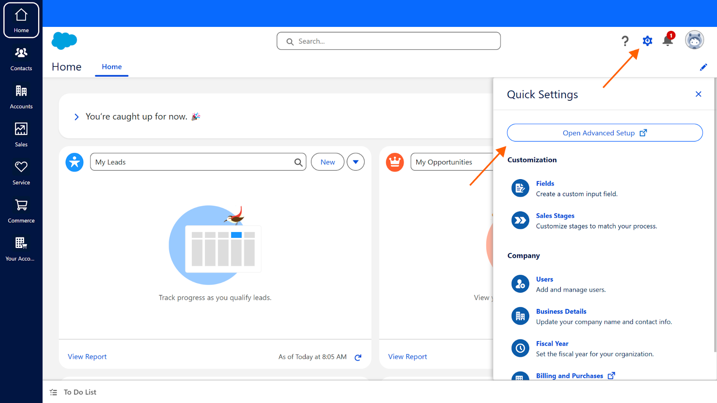Viewport: 717px width, 403px height.
Task: Open Your Account in the sidebar
Action: (21, 249)
